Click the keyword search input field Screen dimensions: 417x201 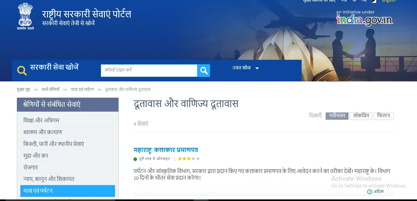tap(149, 71)
